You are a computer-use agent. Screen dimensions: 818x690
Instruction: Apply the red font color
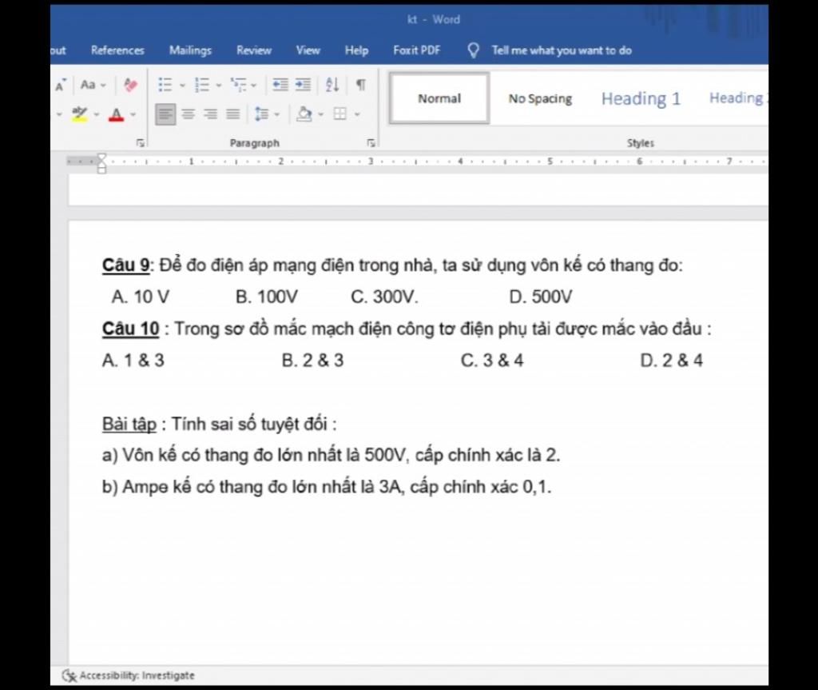coord(117,114)
